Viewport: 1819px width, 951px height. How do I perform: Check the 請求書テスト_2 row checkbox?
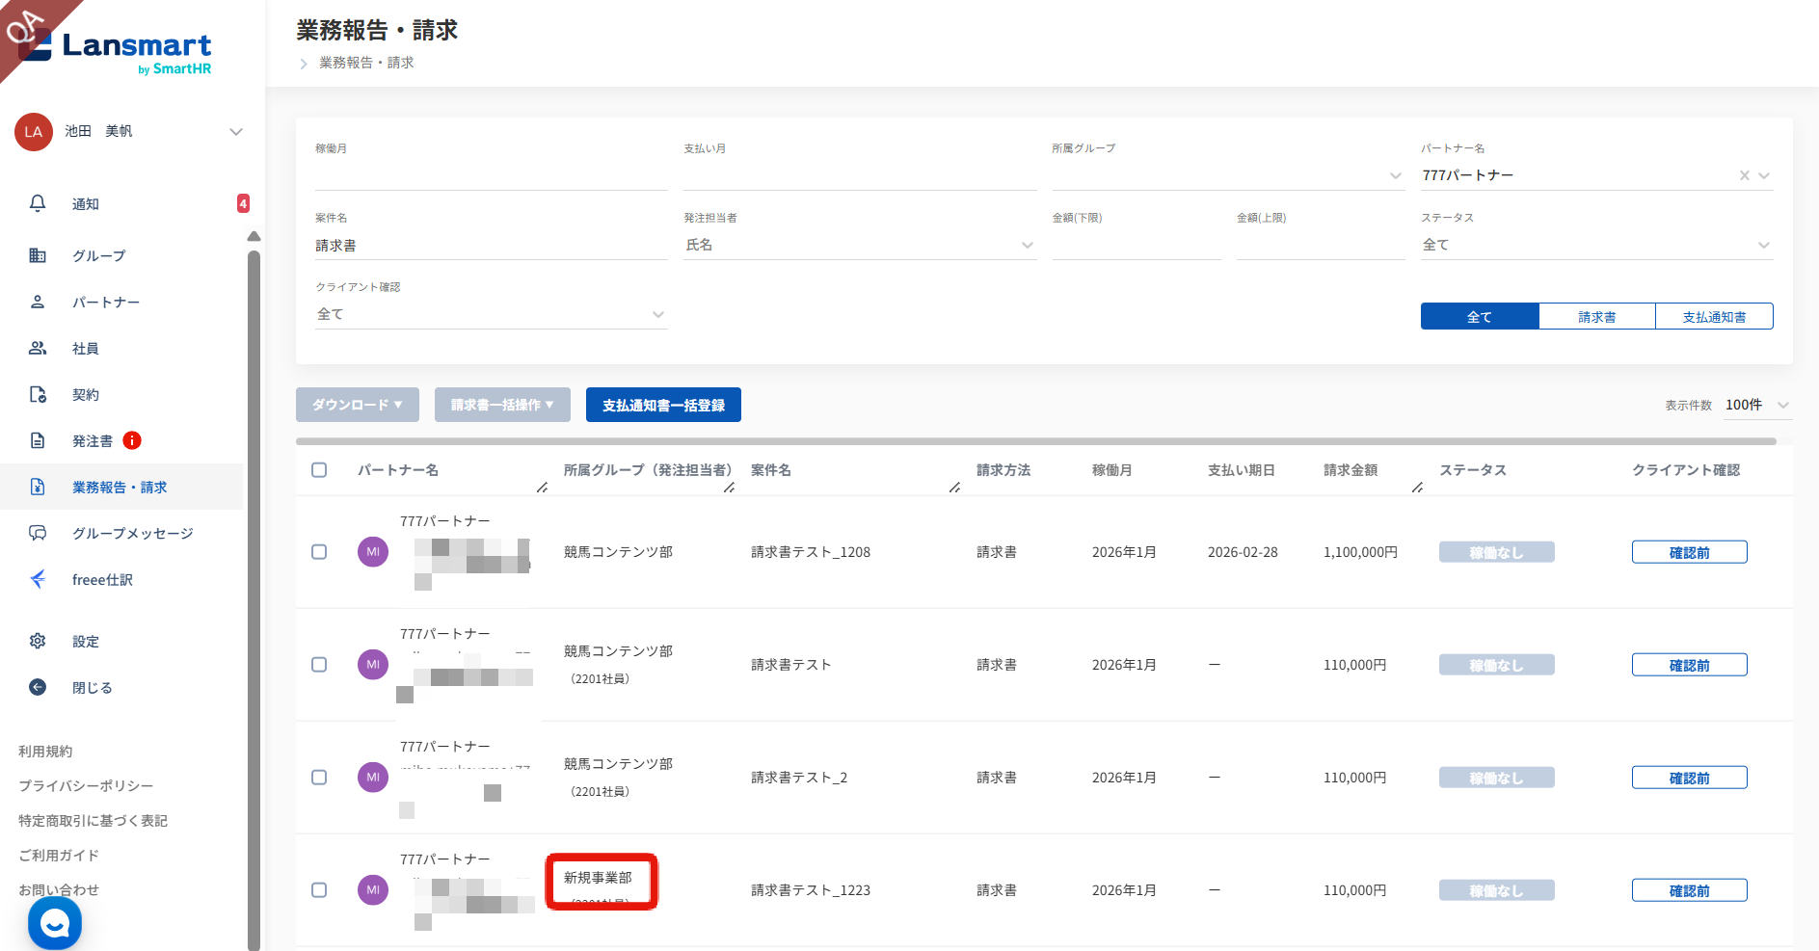click(319, 778)
